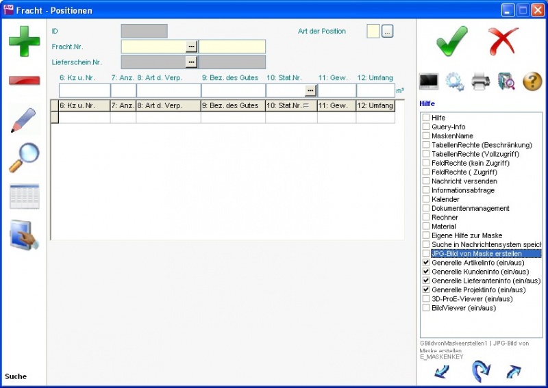This screenshot has height=388, width=548.
Task: Click the printer icon
Action: click(x=480, y=82)
